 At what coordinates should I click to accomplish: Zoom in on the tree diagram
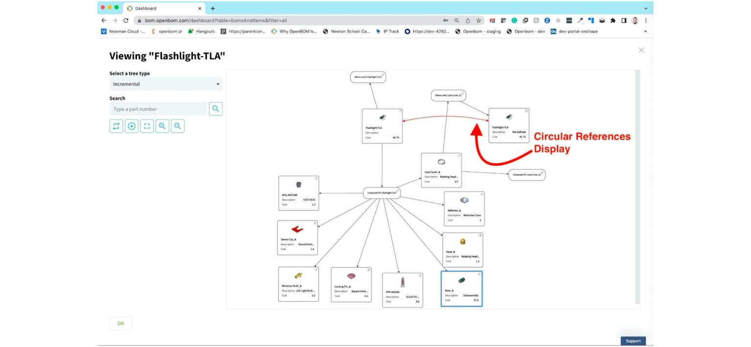(162, 126)
